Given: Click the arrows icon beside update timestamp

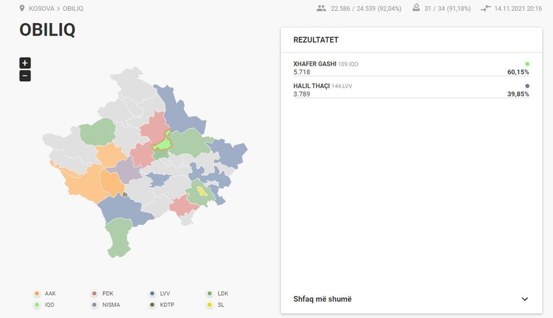Looking at the screenshot, I should pos(486,8).
